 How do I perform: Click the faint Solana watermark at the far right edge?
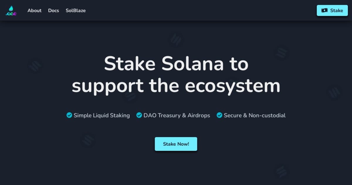(334, 92)
